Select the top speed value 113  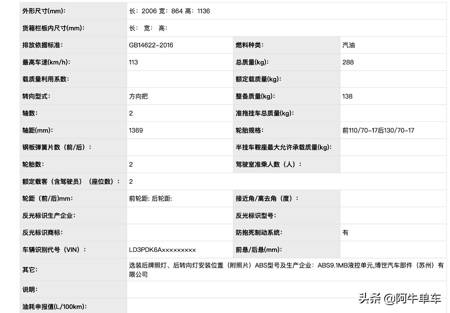click(133, 62)
